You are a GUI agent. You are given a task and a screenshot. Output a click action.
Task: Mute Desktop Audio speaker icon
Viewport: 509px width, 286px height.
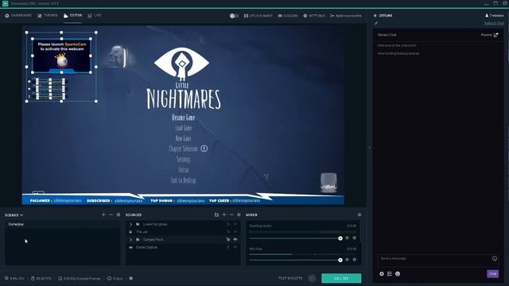[x=348, y=238]
